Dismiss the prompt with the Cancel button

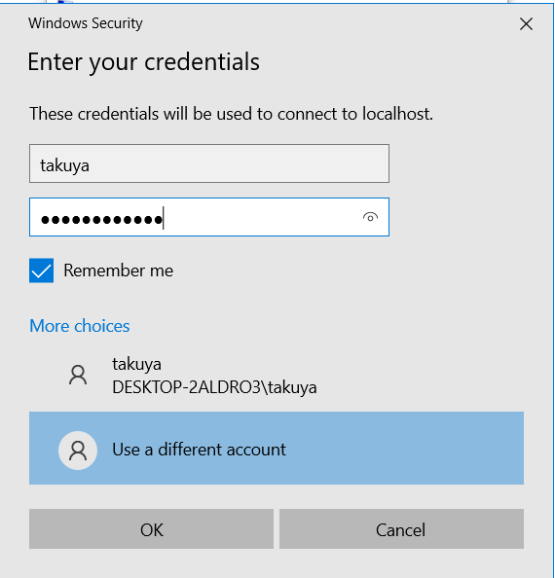[401, 529]
